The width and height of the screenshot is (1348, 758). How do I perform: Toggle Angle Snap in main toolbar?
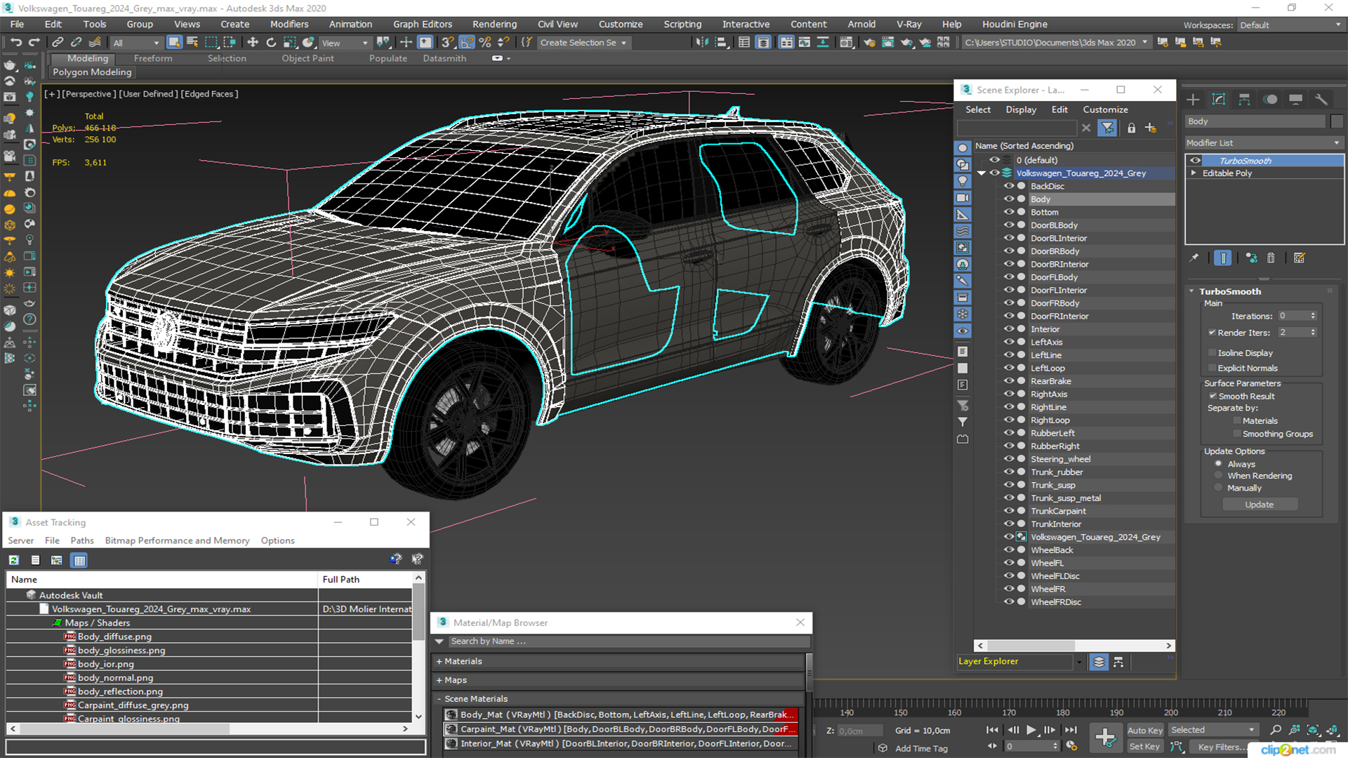[x=467, y=43]
